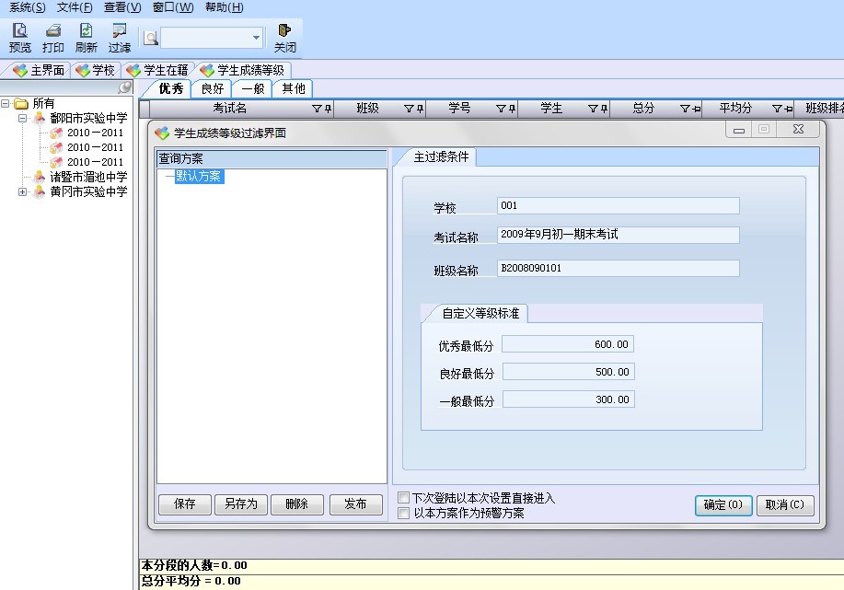Switch to the 良好 grade tab
This screenshot has height=590, width=844.
pyautogui.click(x=213, y=88)
